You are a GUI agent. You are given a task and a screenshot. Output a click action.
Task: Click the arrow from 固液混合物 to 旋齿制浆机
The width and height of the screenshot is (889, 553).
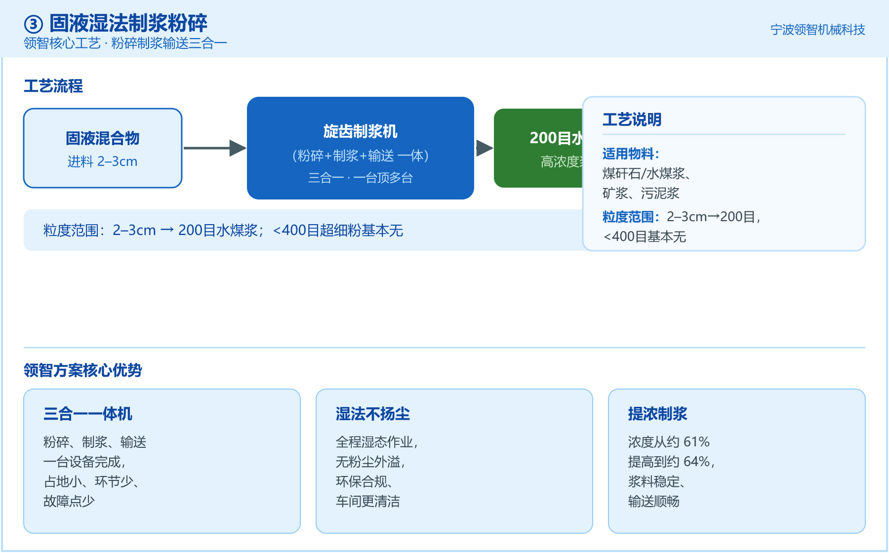coord(214,148)
